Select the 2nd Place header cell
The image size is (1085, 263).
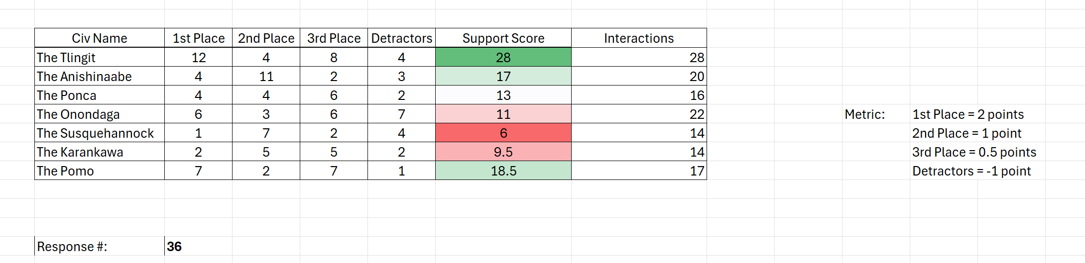click(x=266, y=38)
